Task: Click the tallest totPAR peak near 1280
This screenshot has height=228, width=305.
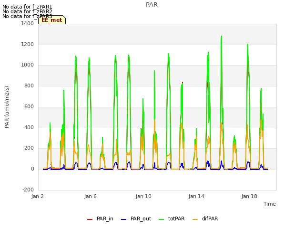Action: tap(221, 37)
